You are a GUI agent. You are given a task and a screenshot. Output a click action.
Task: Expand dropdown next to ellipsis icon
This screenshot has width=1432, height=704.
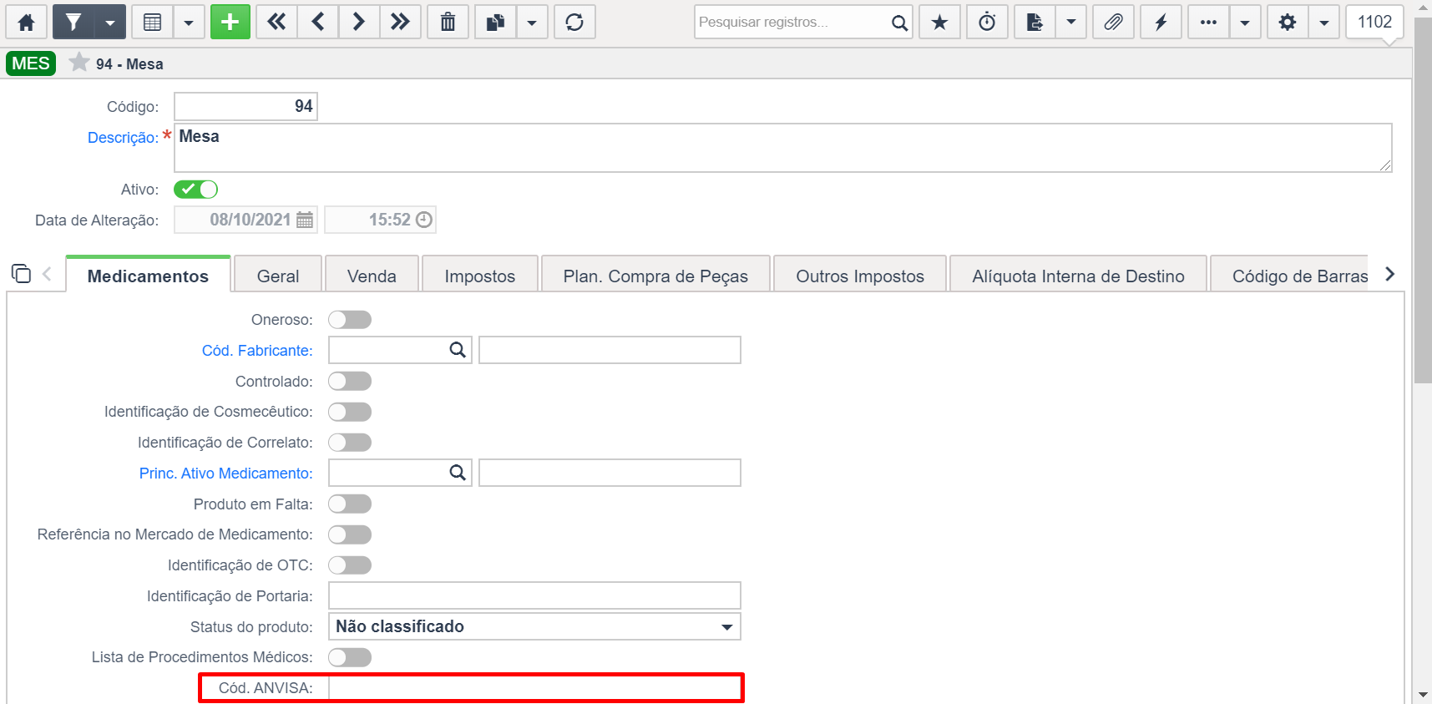point(1245,22)
